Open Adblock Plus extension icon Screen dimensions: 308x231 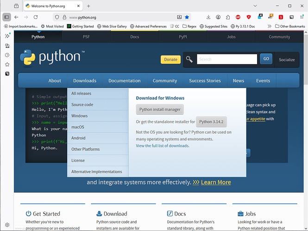click(238, 17)
